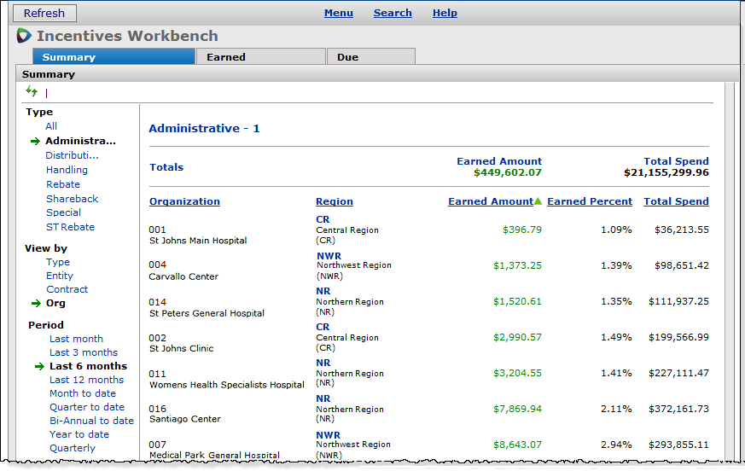Click the green refresh arrows icon in Summary
This screenshot has width=745, height=471.
click(x=32, y=91)
